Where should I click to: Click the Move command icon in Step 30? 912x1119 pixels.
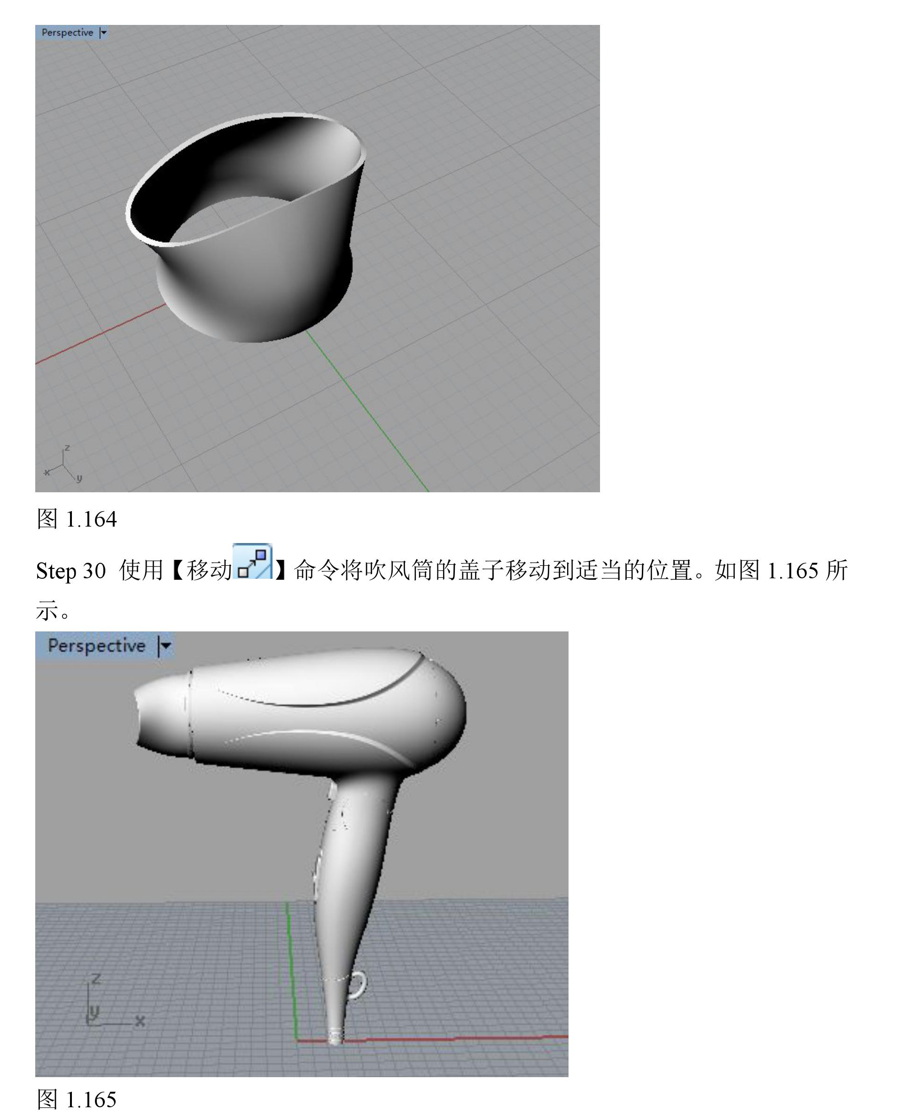[252, 562]
